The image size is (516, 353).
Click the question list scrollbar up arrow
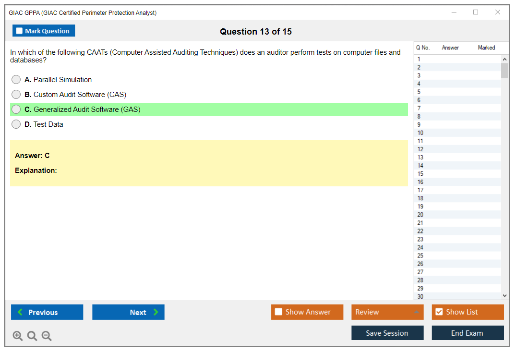click(x=504, y=59)
